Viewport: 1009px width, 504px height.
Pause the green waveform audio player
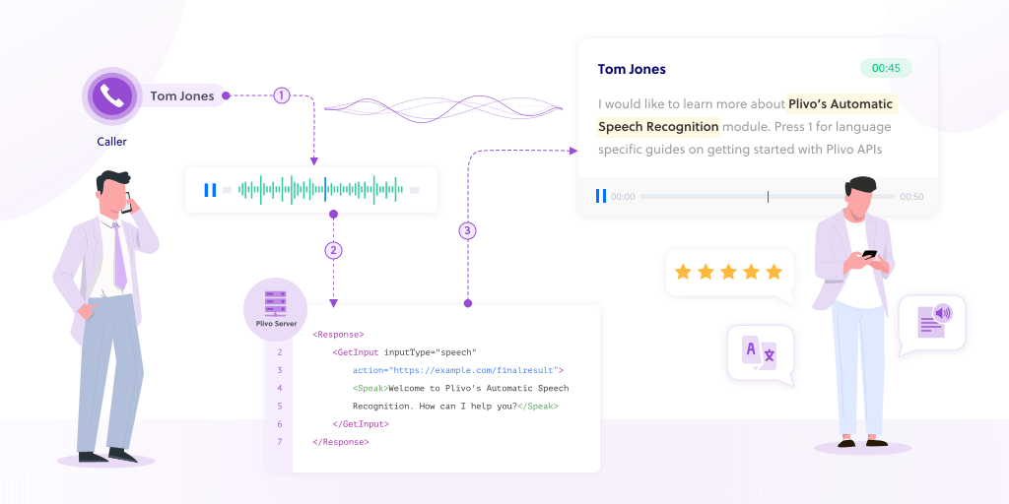point(210,190)
